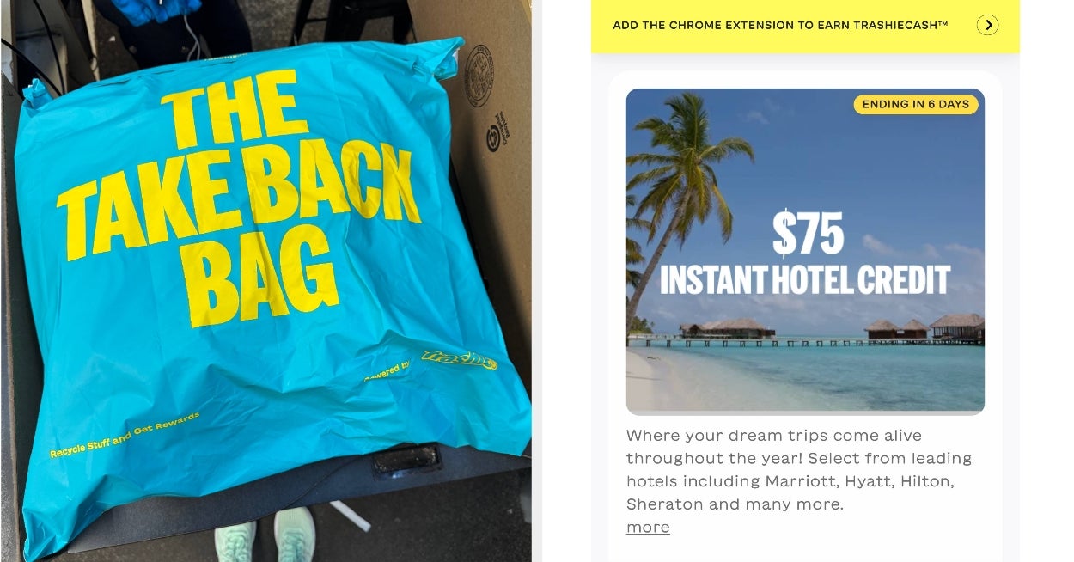Click the Instant Hotel Credit headline text
The width and height of the screenshot is (1074, 562).
[x=805, y=280]
